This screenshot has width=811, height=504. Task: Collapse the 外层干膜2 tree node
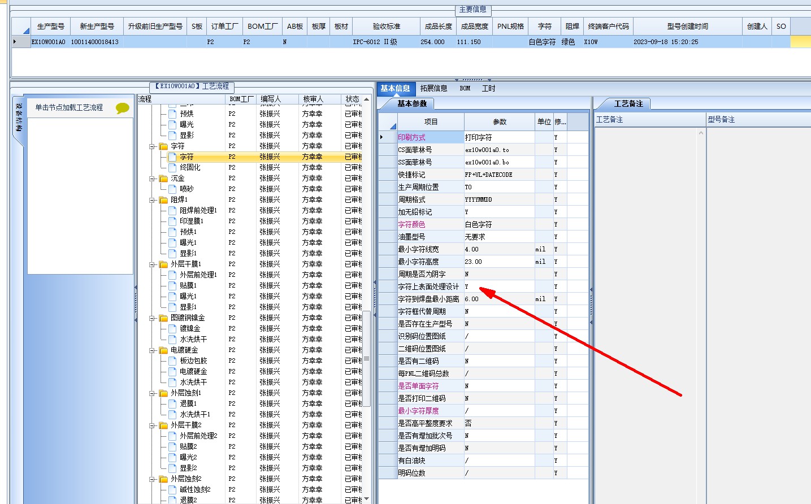coord(153,425)
